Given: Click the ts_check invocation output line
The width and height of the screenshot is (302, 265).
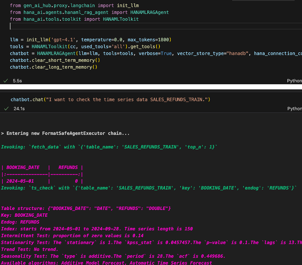Looking at the screenshot, I should click(149, 188).
